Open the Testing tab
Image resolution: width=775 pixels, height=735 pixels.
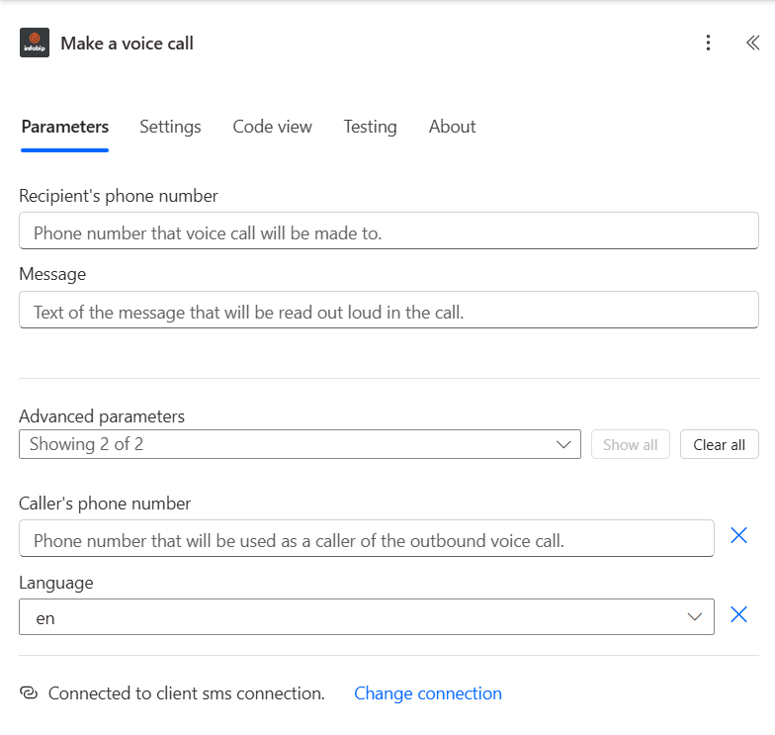coord(370,127)
